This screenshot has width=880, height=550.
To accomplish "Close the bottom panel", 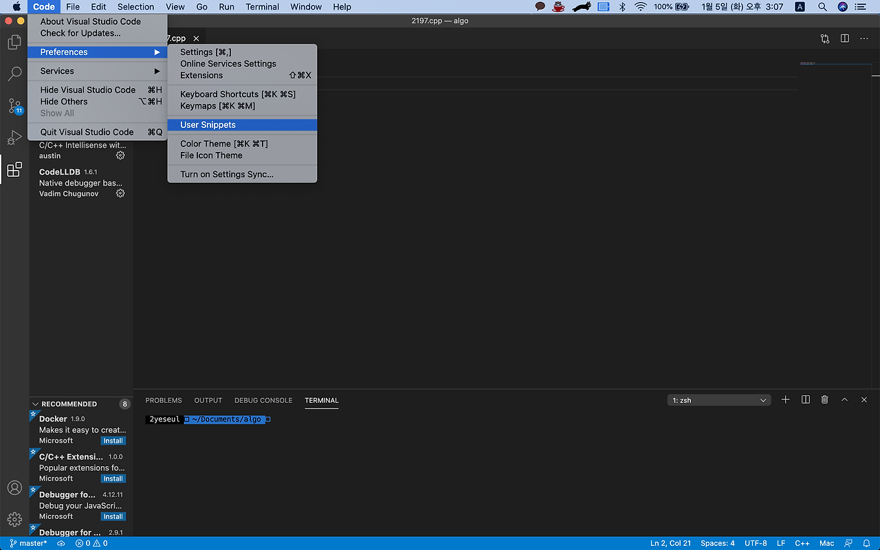I will click(x=864, y=399).
